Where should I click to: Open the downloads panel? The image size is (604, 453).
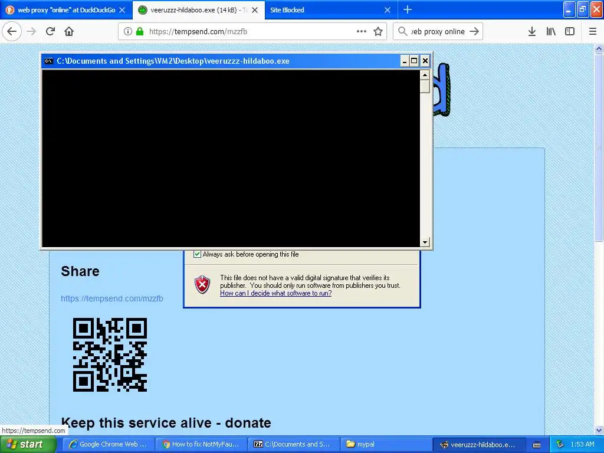point(532,31)
